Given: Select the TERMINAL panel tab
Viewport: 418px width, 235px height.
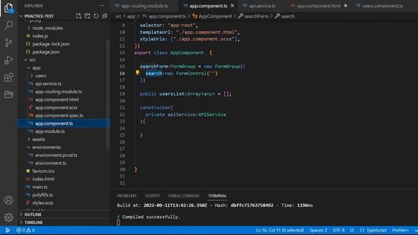Looking at the screenshot, I should [217, 196].
